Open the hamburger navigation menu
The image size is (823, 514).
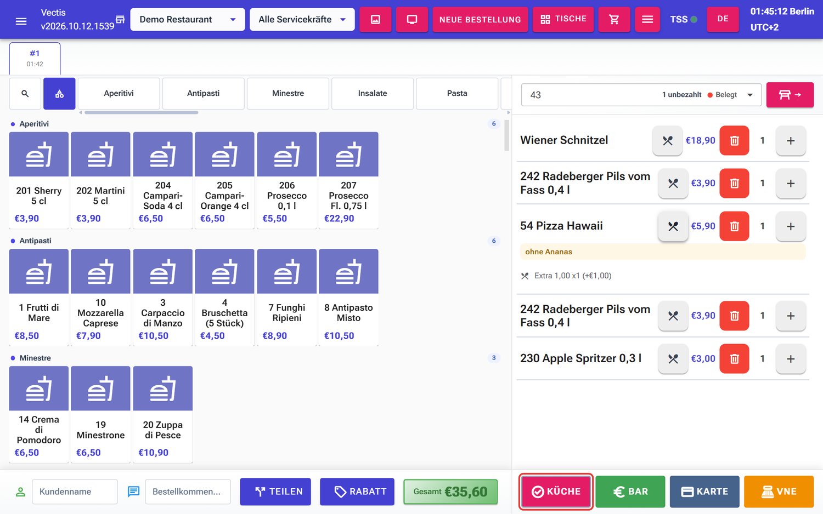pyautogui.click(x=21, y=21)
